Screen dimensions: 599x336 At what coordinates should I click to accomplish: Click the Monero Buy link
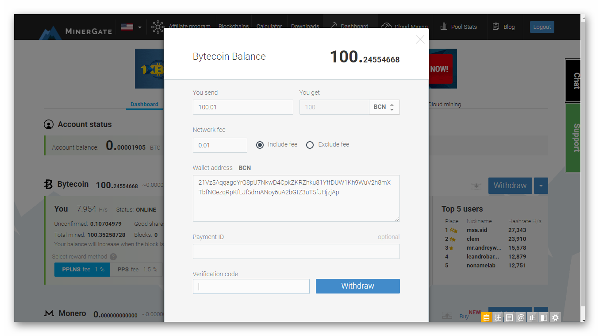point(464,316)
